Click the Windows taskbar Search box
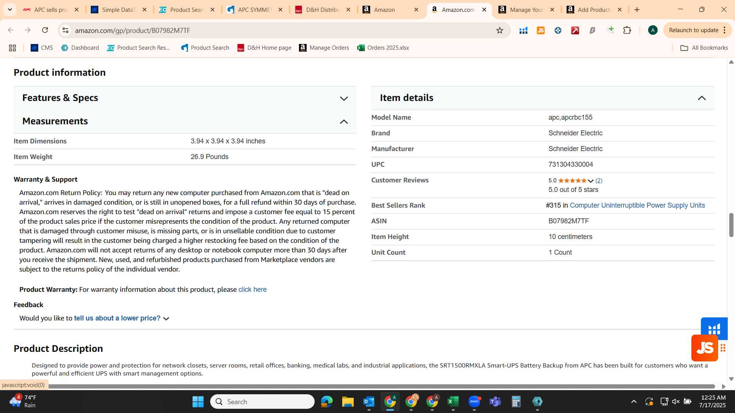Viewport: 735px width, 413px height. pyautogui.click(x=263, y=402)
